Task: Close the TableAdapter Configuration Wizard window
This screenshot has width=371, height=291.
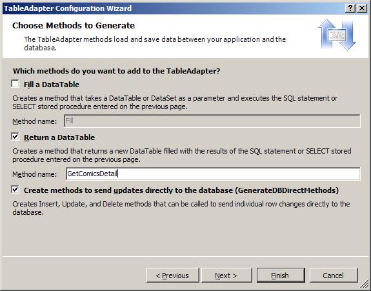Action: [x=362, y=8]
